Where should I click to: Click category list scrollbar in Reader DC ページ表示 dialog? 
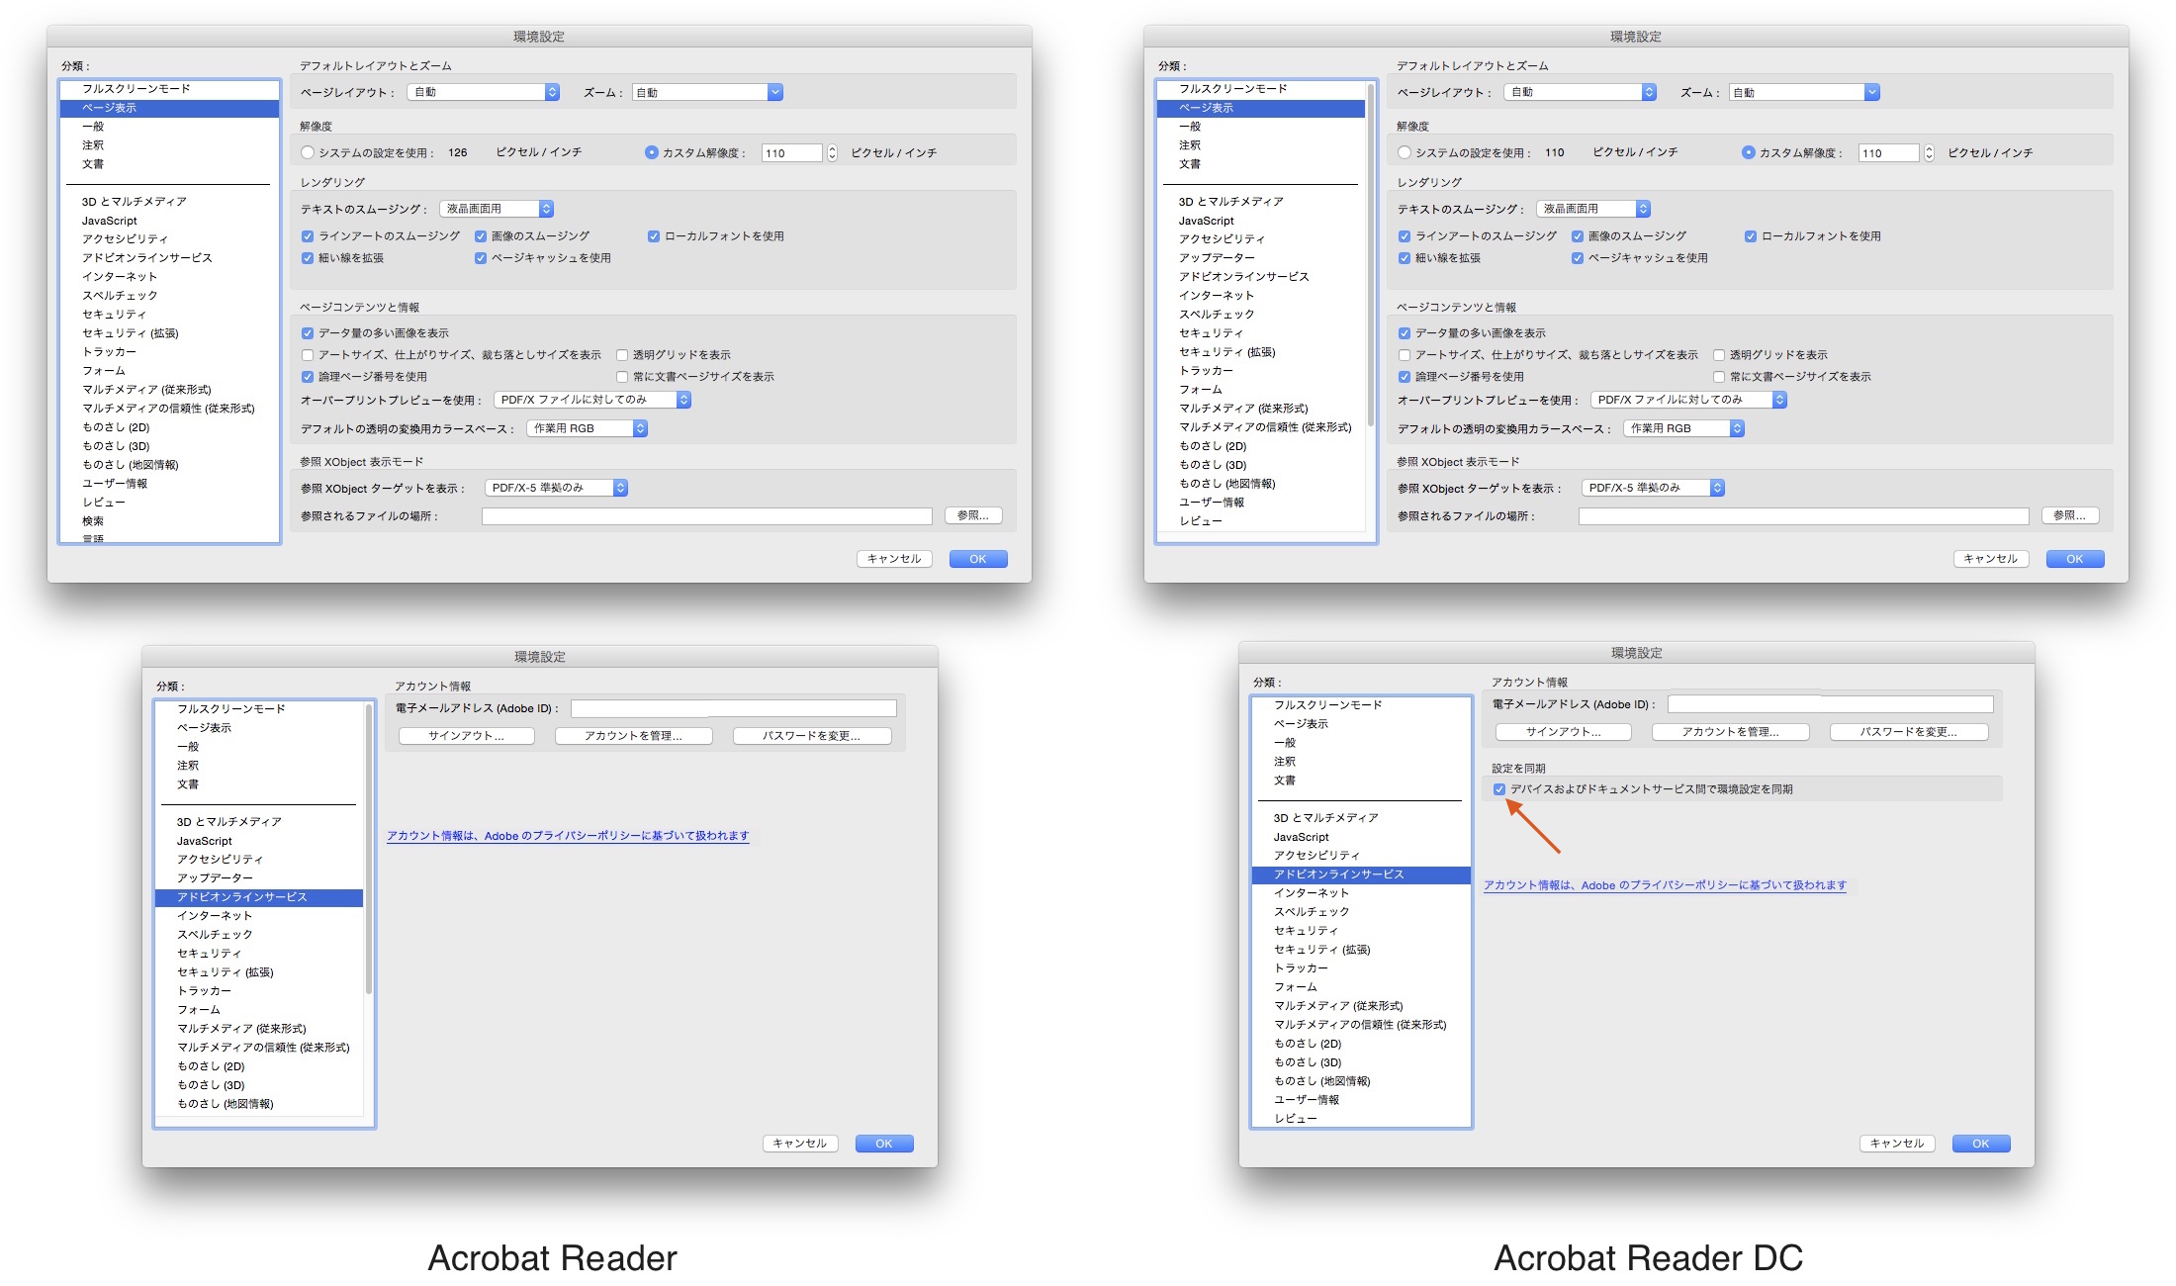tap(1371, 257)
